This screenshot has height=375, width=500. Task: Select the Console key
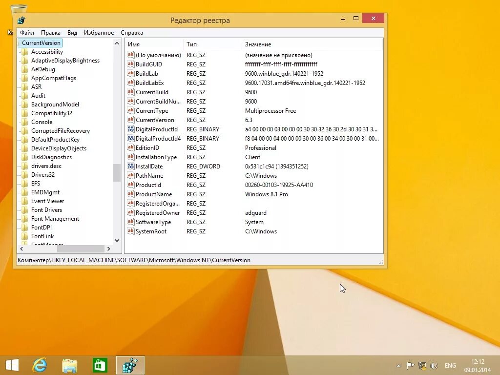pyautogui.click(x=42, y=122)
